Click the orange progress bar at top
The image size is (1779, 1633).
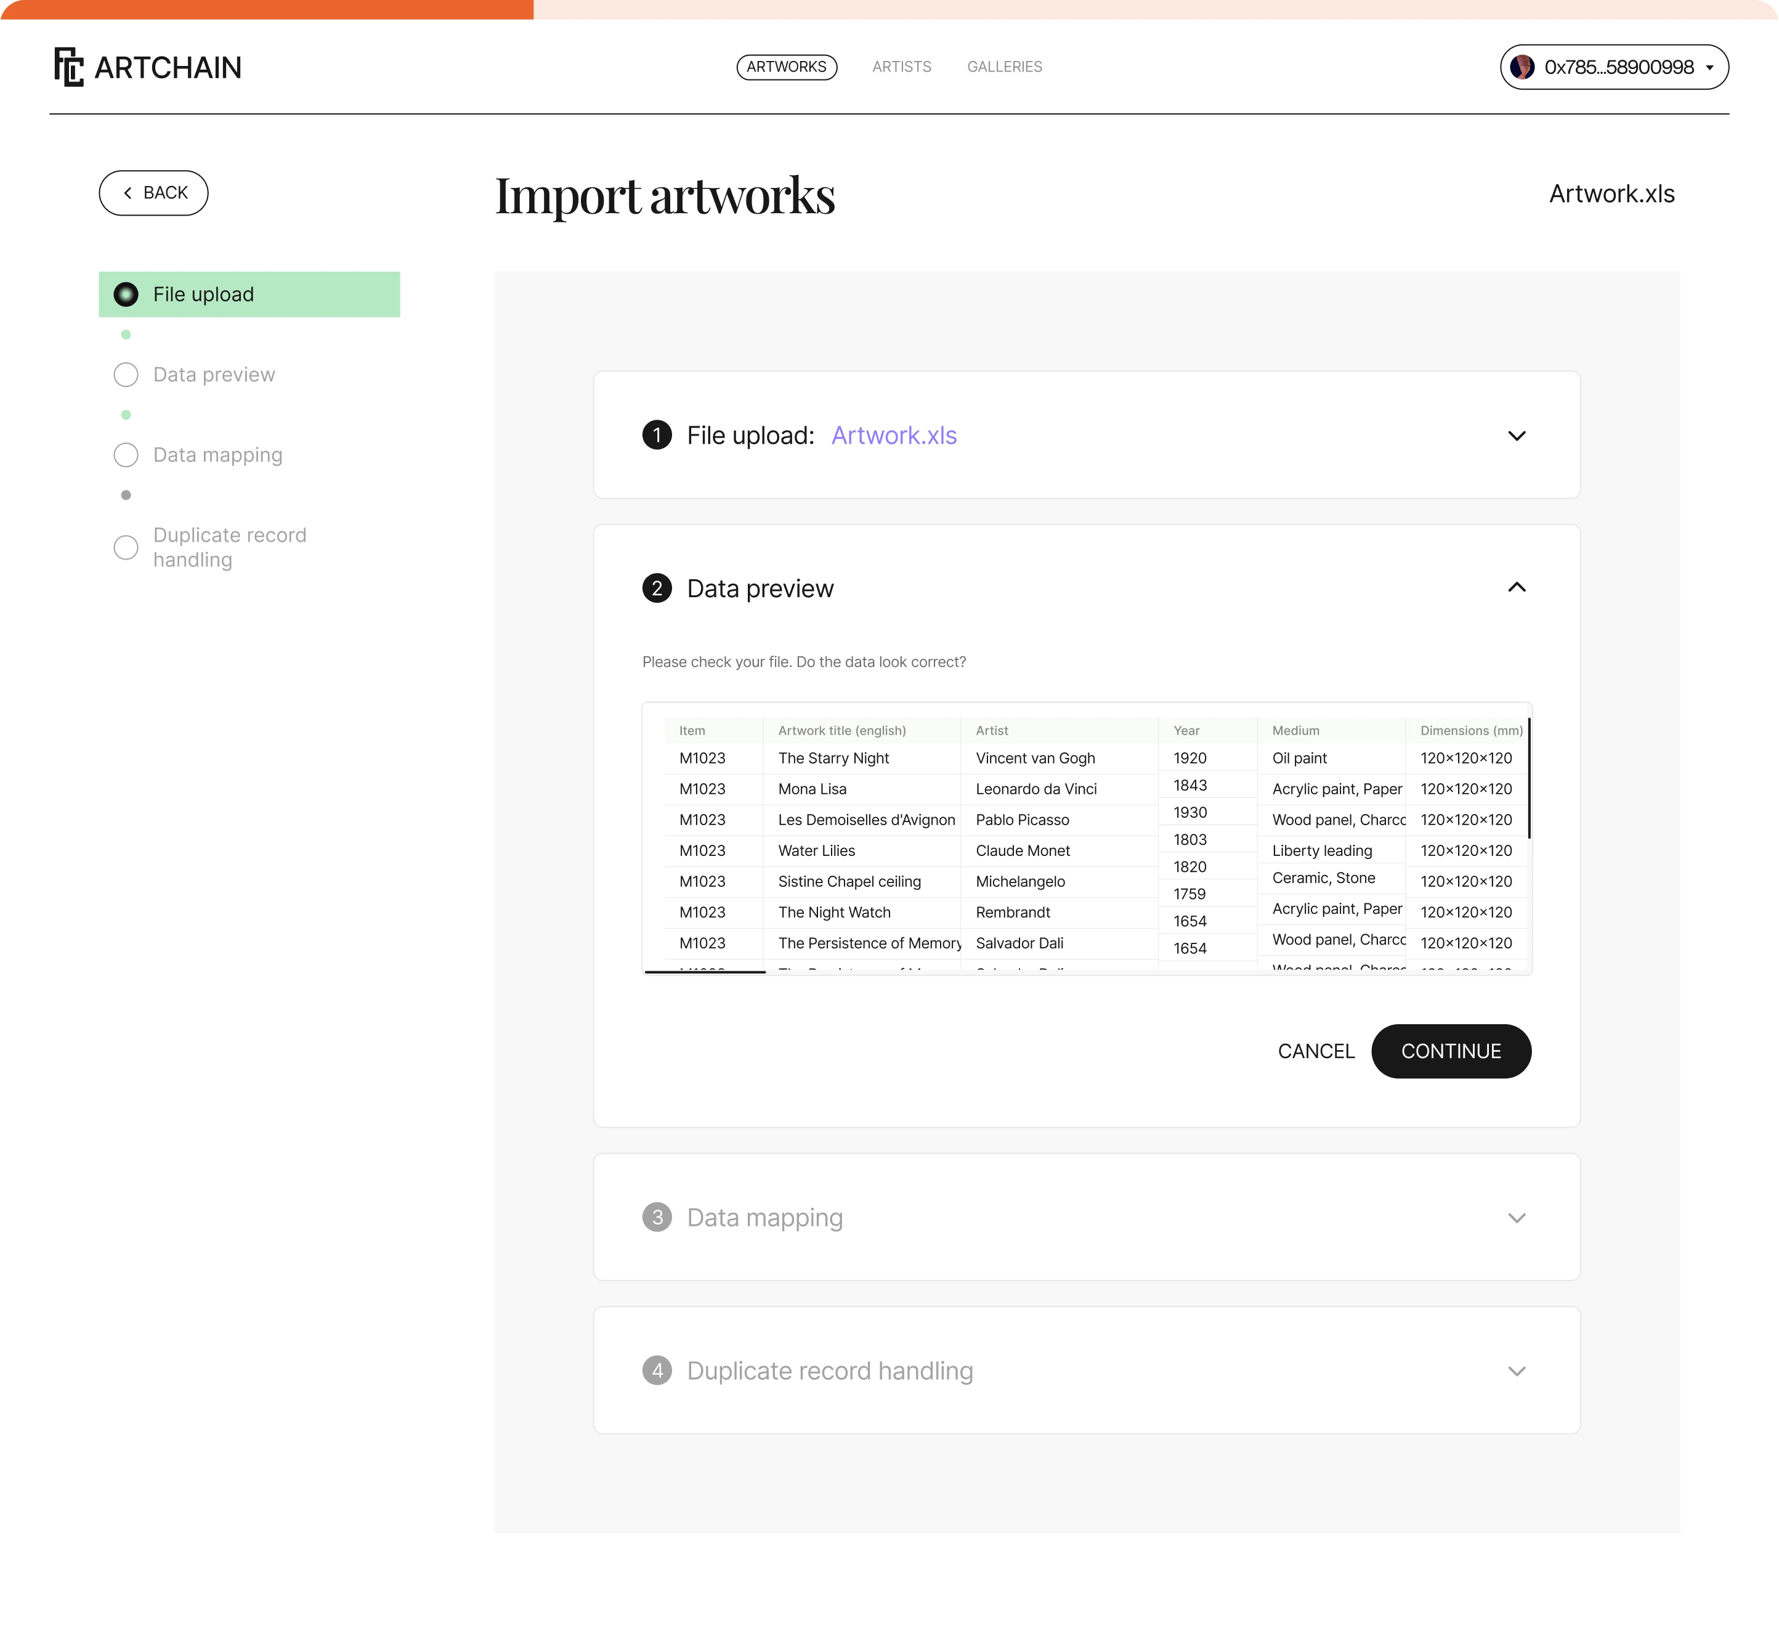[267, 9]
